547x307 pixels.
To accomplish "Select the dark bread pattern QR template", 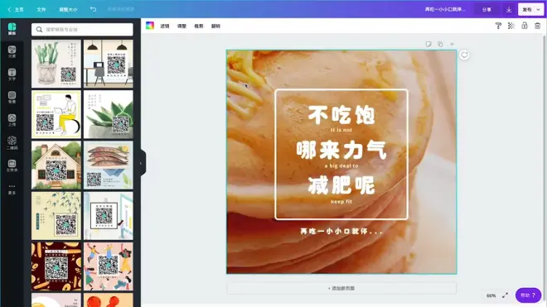I will click(x=56, y=266).
